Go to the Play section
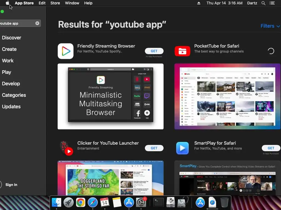The width and height of the screenshot is (281, 210). tap(7, 72)
